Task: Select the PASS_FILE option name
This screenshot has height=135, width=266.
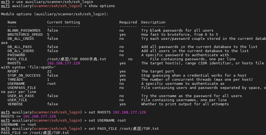Action: tap(17, 59)
